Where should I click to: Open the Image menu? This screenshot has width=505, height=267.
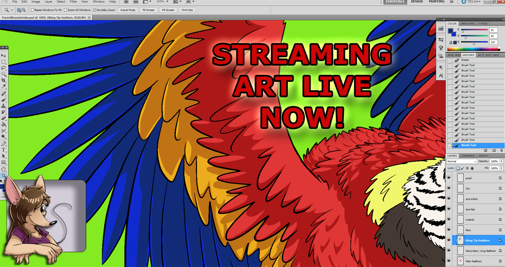click(x=36, y=2)
